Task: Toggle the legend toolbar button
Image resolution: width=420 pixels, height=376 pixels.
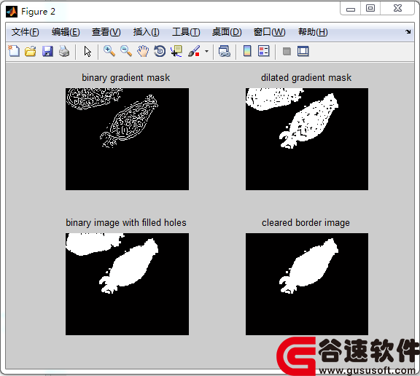Action: (263, 51)
